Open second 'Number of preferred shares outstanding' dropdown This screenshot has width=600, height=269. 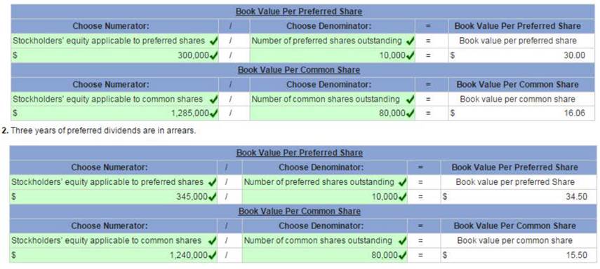(325, 182)
